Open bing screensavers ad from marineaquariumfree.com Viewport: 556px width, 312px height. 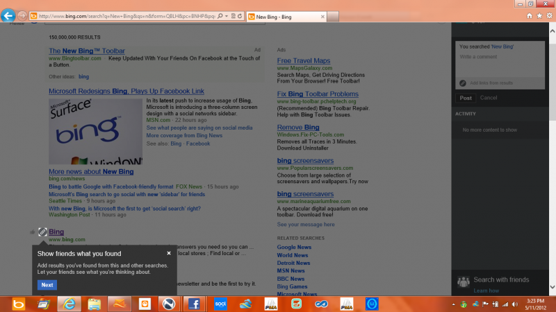coord(305,194)
